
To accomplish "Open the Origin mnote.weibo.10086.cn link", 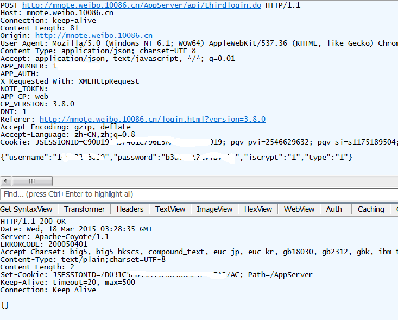I will pos(94,35).
